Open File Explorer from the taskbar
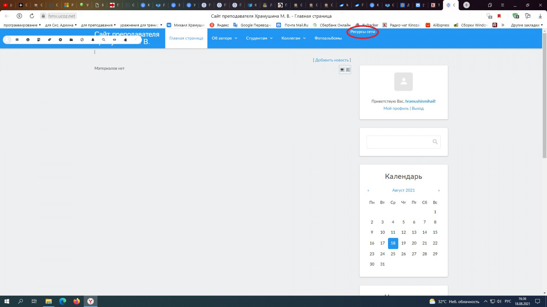547x307 pixels. 49,301
